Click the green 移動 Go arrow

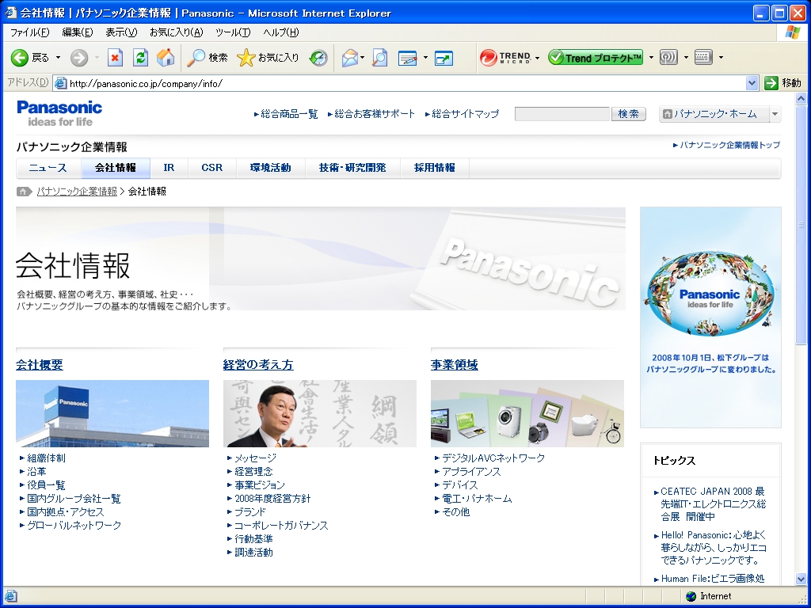[771, 82]
